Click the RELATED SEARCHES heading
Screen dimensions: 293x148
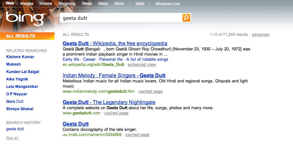[x=26, y=51]
